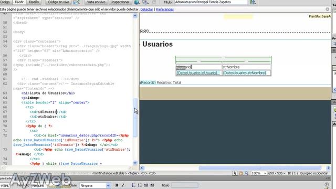
Task: Switch to Diseño view
Action: tap(34, 2)
